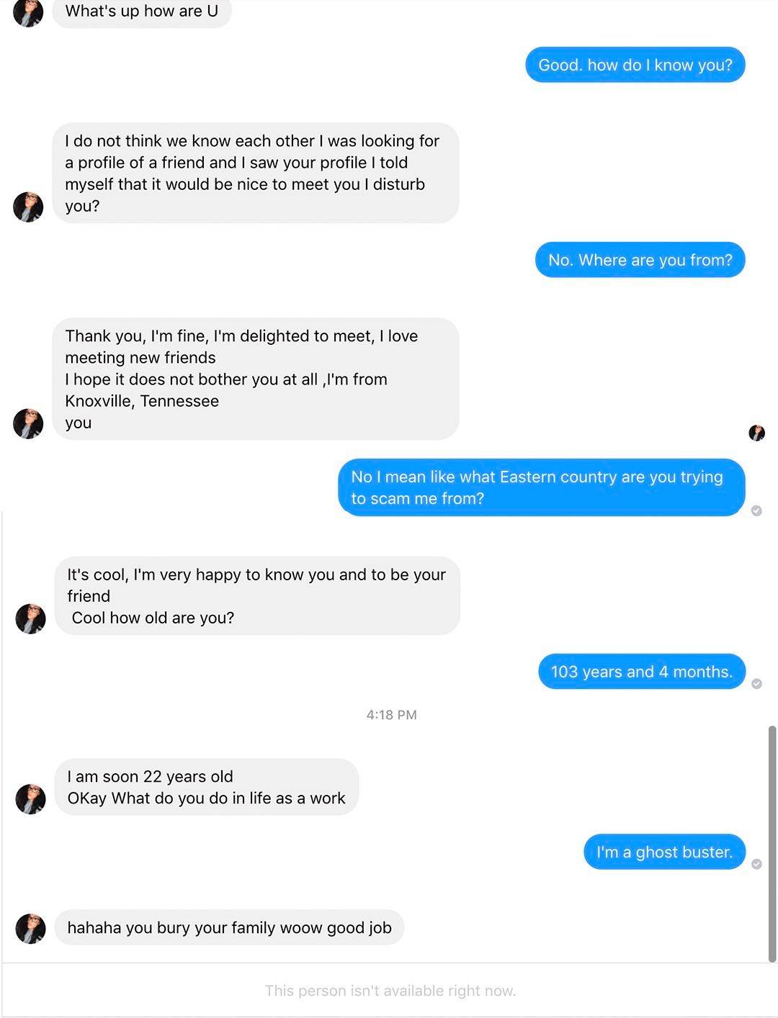This screenshot has height=1018, width=778.
Task: Open the profile picture next to "hahaha you bury your family"
Action: [30, 928]
